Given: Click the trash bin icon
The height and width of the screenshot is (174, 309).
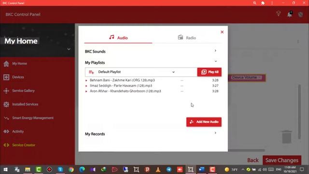Looking at the screenshot, I should pos(287,136).
